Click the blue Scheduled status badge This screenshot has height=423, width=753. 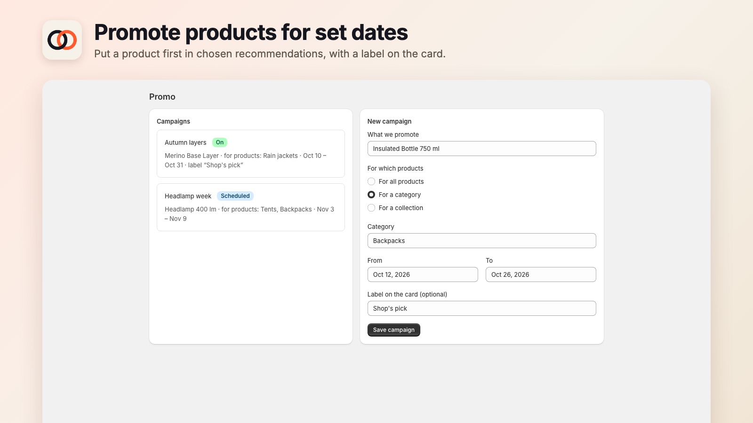235,196
